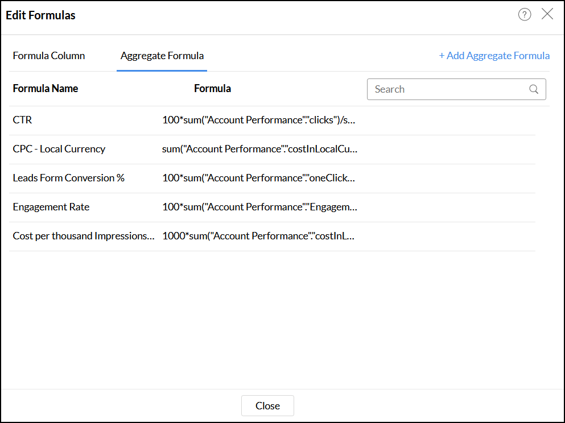
Task: Open the CPC - Local Currency formula
Action: [x=59, y=149]
